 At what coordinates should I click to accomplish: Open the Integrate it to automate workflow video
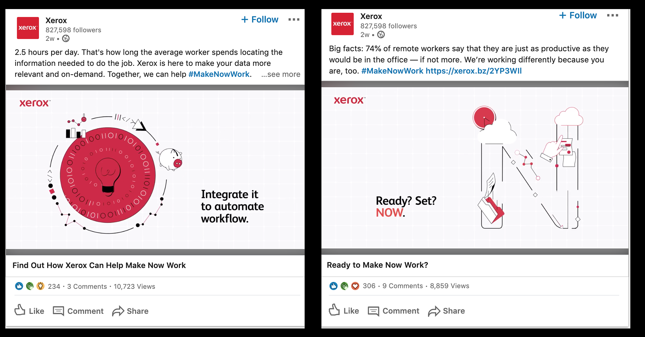(x=155, y=170)
